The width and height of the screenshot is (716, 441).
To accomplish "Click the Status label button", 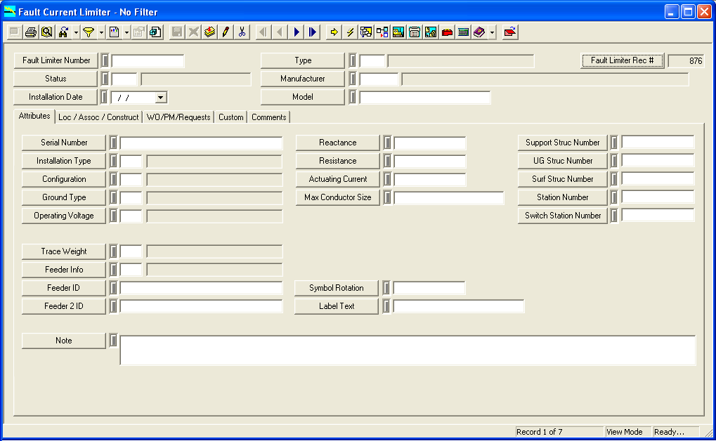I will [x=56, y=79].
